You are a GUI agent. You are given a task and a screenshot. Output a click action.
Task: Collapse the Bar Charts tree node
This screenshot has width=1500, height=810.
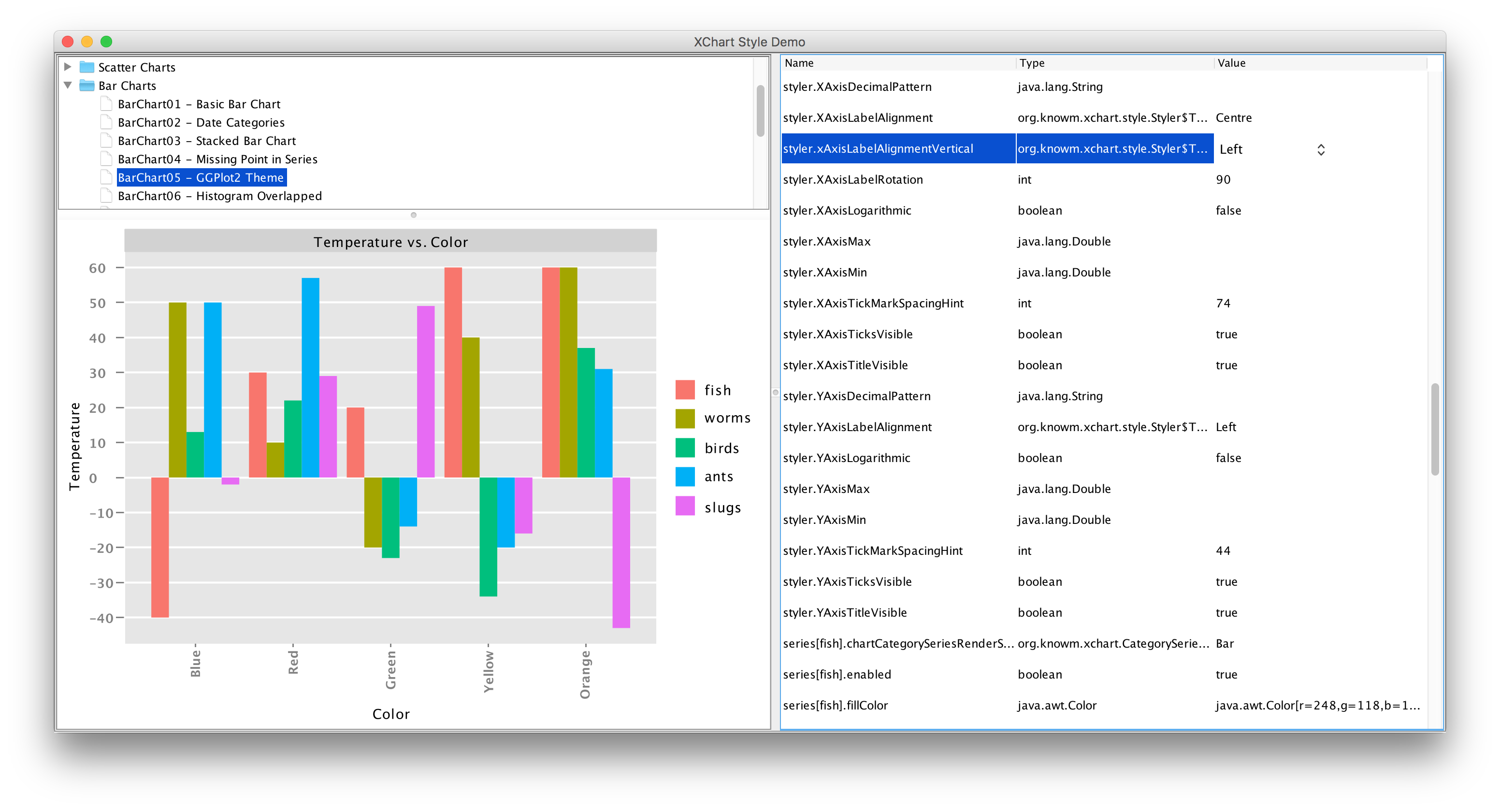[67, 86]
